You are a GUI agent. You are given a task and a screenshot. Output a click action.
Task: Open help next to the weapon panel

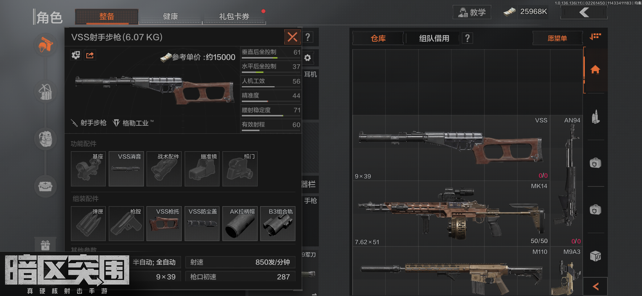tap(308, 37)
